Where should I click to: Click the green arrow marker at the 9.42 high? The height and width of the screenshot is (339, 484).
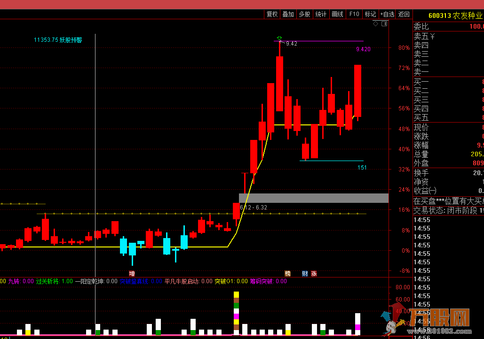coord(279,39)
